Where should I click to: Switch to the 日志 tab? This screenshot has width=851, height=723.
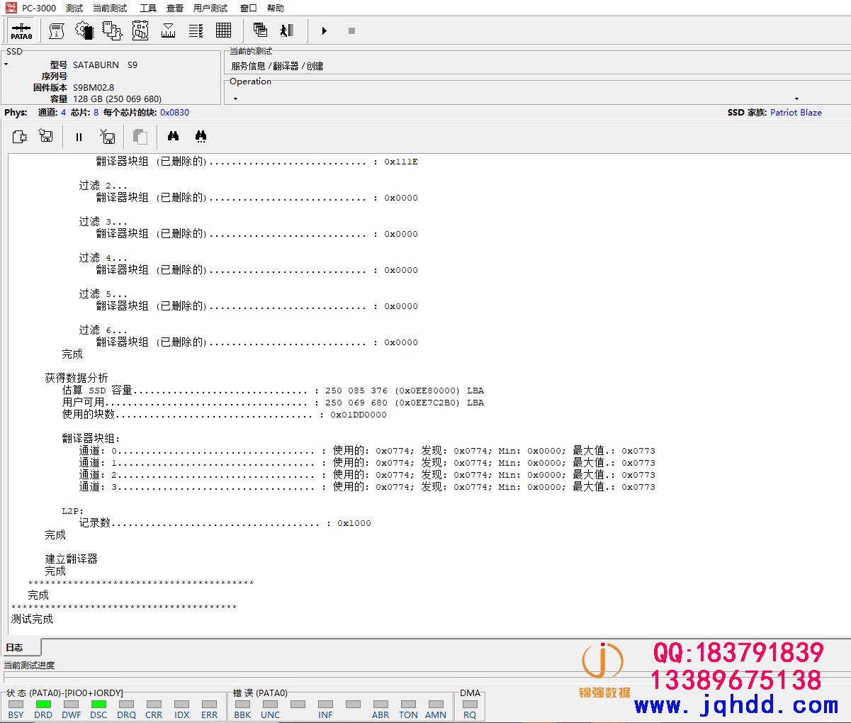tap(15, 647)
